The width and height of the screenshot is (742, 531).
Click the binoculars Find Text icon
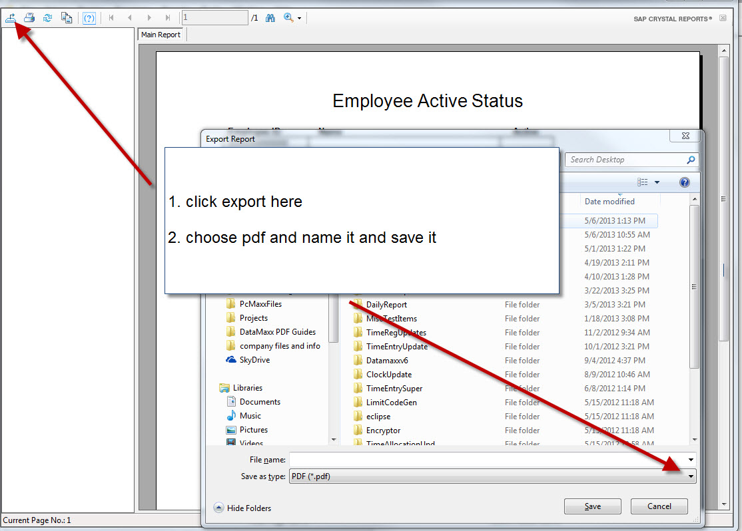click(270, 18)
